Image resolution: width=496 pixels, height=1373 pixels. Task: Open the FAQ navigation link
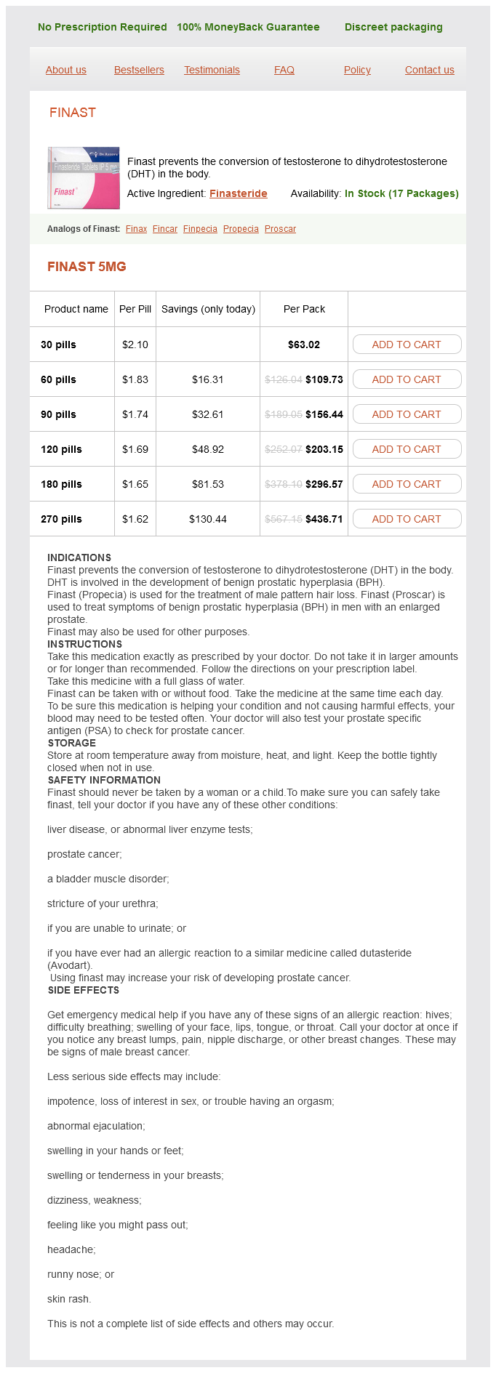click(x=284, y=70)
